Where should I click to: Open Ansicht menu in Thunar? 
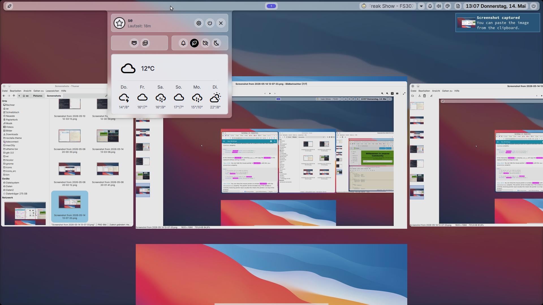(27, 91)
